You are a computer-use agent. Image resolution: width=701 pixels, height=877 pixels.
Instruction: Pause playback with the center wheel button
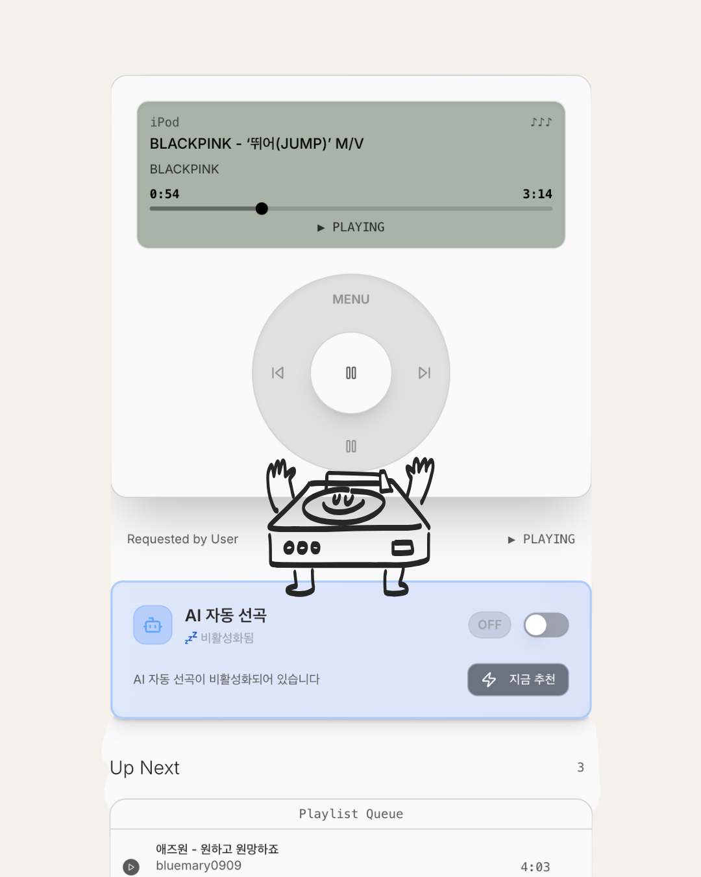pyautogui.click(x=351, y=373)
